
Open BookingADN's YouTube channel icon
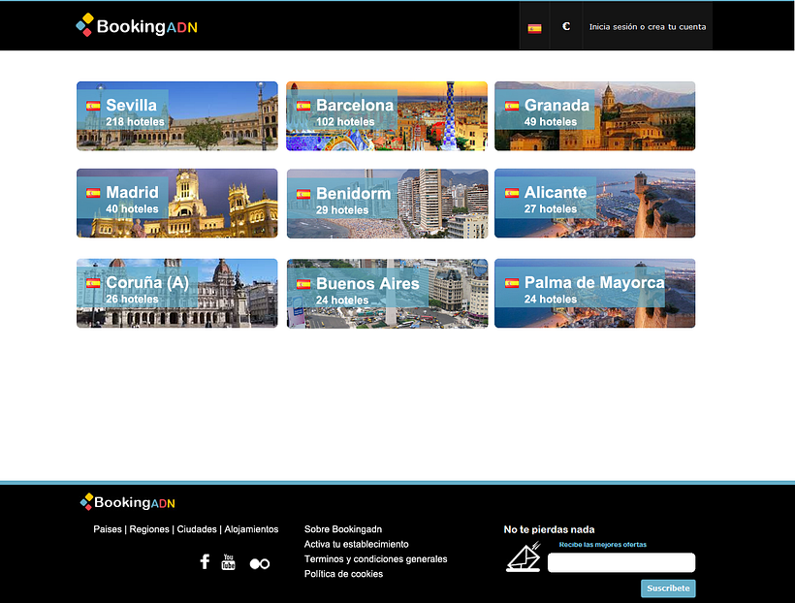tap(229, 561)
